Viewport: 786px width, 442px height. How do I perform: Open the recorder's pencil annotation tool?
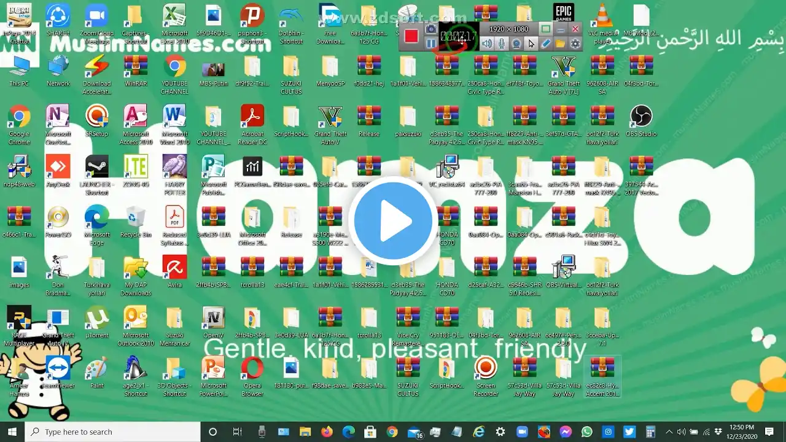click(x=546, y=44)
